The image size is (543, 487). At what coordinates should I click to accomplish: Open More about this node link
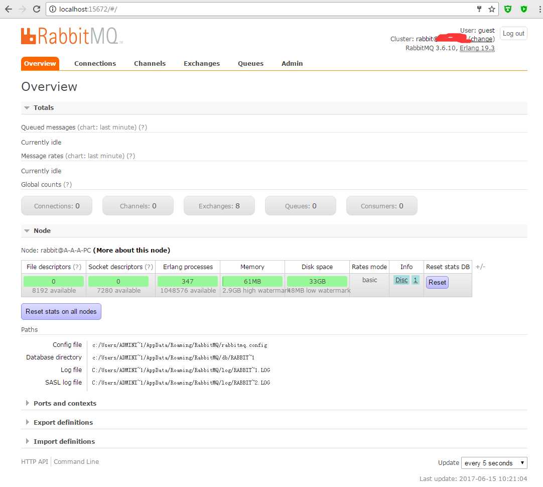click(131, 250)
